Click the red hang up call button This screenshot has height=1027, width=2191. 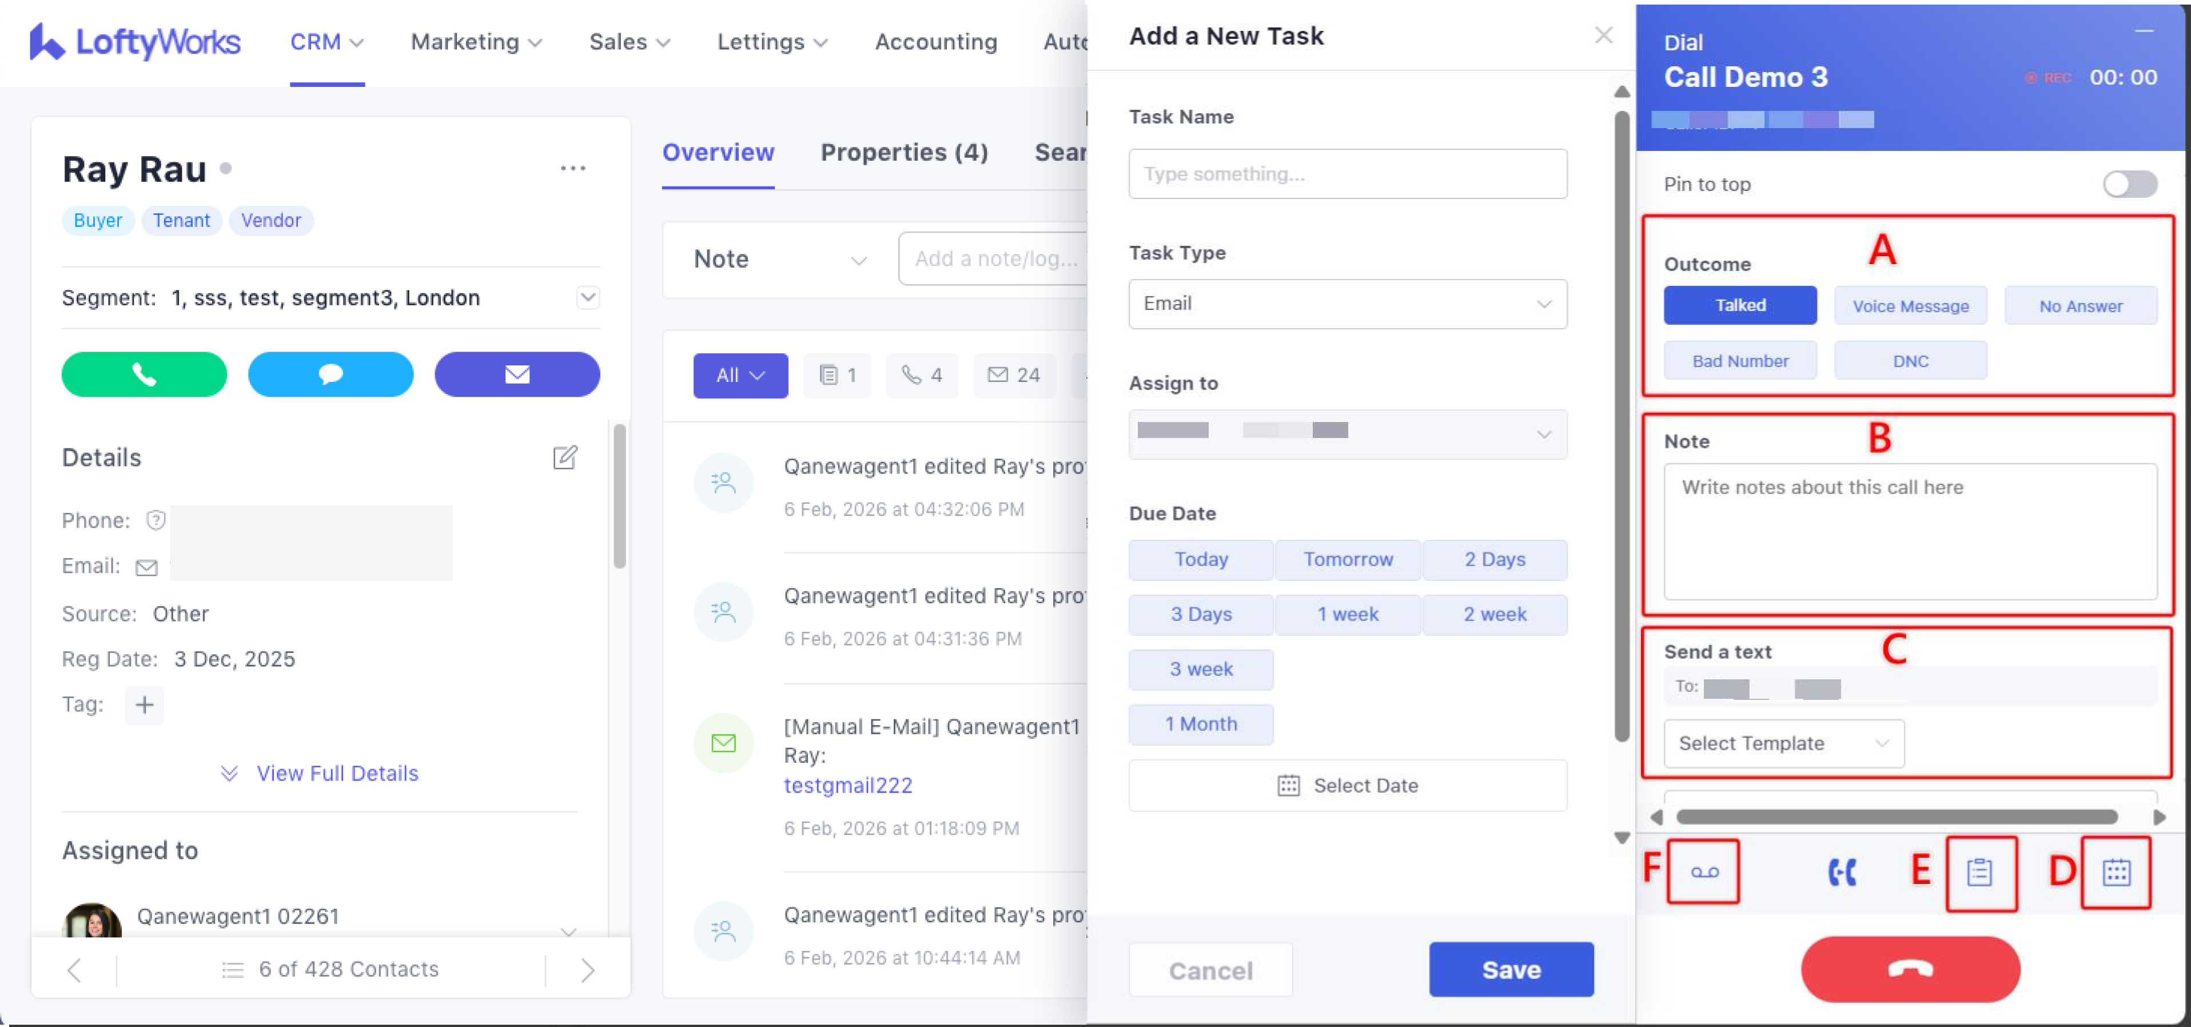click(x=1910, y=969)
